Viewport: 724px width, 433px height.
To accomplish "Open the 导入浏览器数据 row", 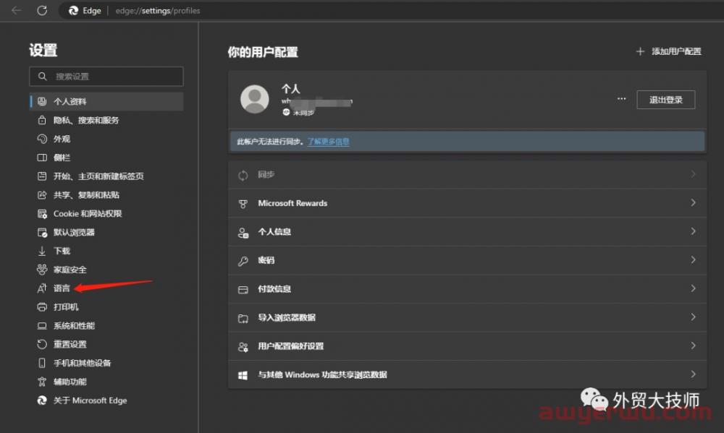I will pyautogui.click(x=467, y=317).
